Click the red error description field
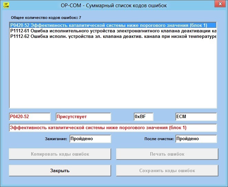The image size is (228, 187). pyautogui.click(x=113, y=128)
